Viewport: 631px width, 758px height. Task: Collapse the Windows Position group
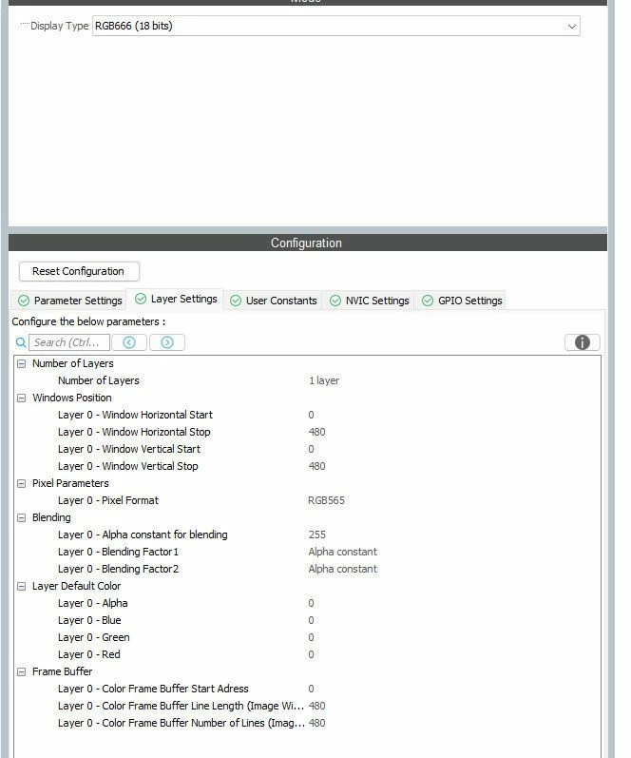(21, 398)
